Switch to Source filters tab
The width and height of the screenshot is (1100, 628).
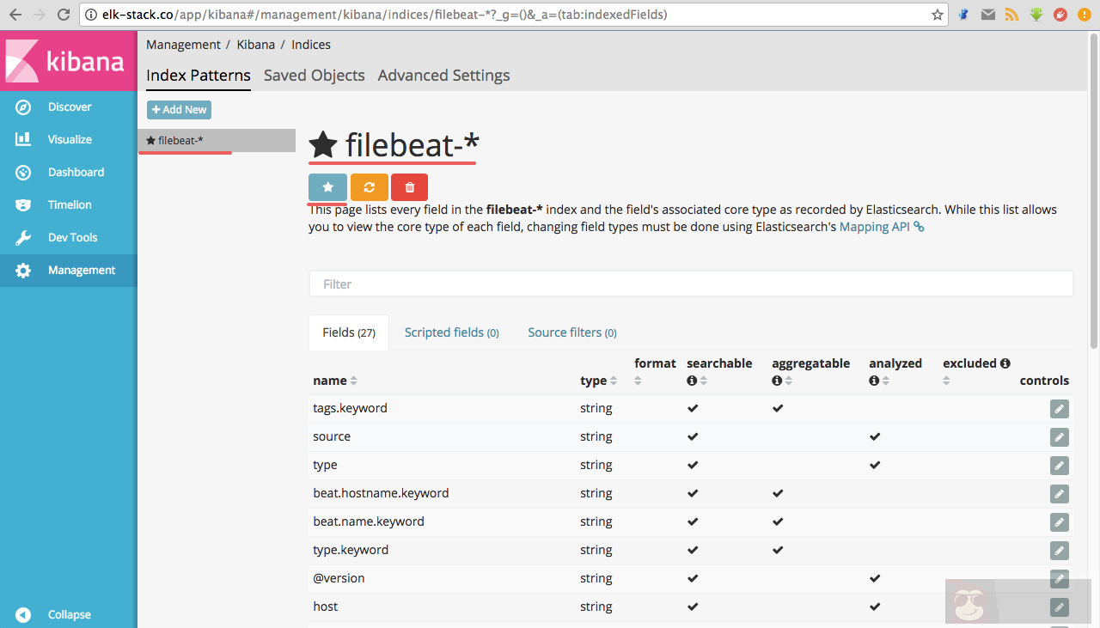click(x=571, y=332)
